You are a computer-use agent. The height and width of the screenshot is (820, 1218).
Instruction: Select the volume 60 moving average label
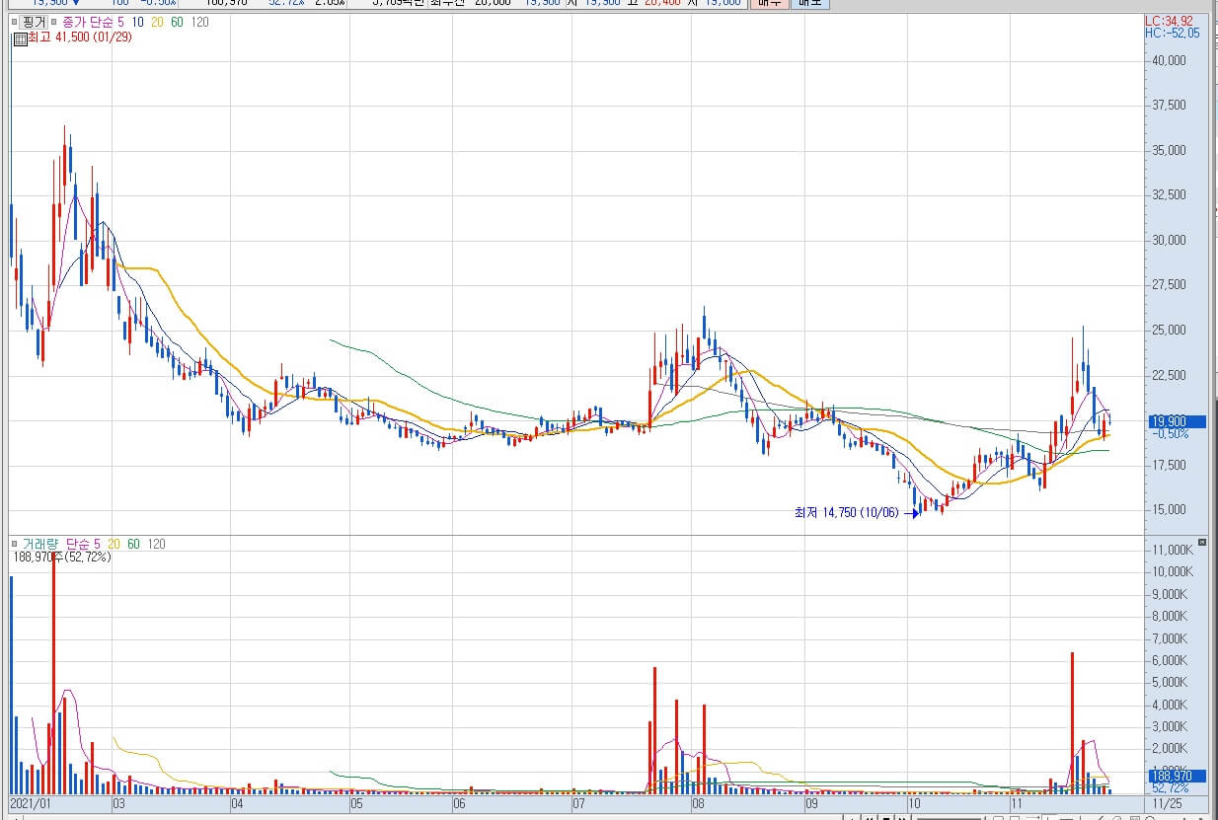(x=133, y=544)
